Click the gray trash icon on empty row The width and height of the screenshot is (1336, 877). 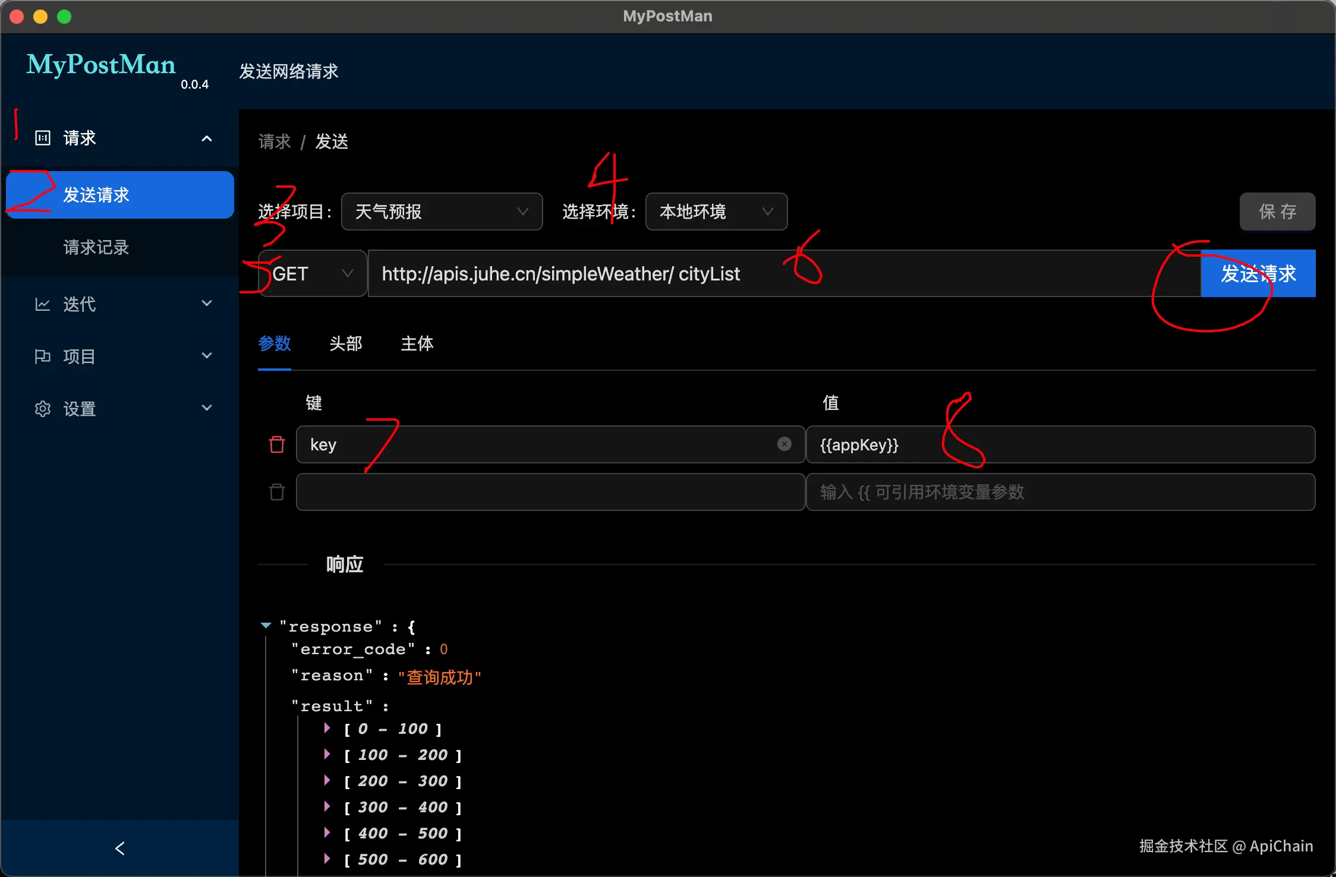tap(277, 492)
